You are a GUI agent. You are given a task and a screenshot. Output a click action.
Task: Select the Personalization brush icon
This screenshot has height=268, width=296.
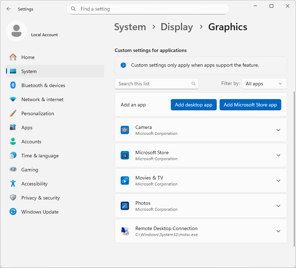click(x=13, y=113)
